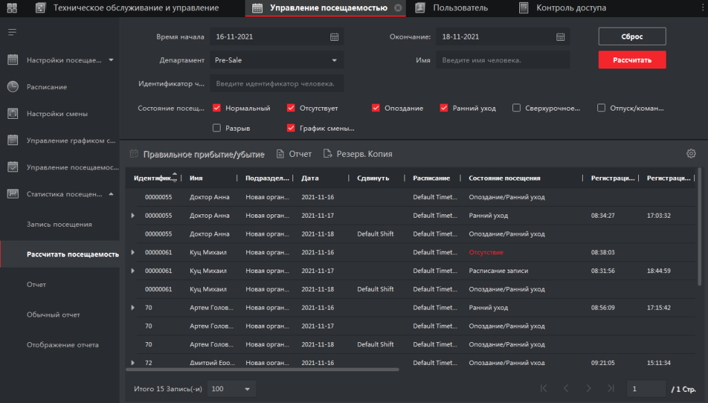The image size is (708, 403).
Task: Click Управление графиком смены sidebar icon
Action: tap(12, 140)
